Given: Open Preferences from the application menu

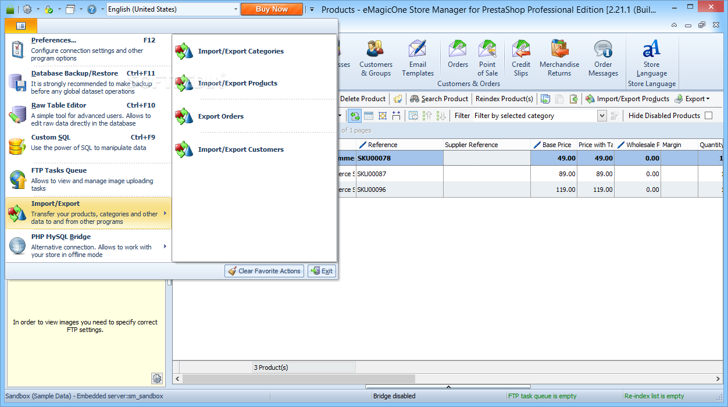Looking at the screenshot, I should [88, 49].
